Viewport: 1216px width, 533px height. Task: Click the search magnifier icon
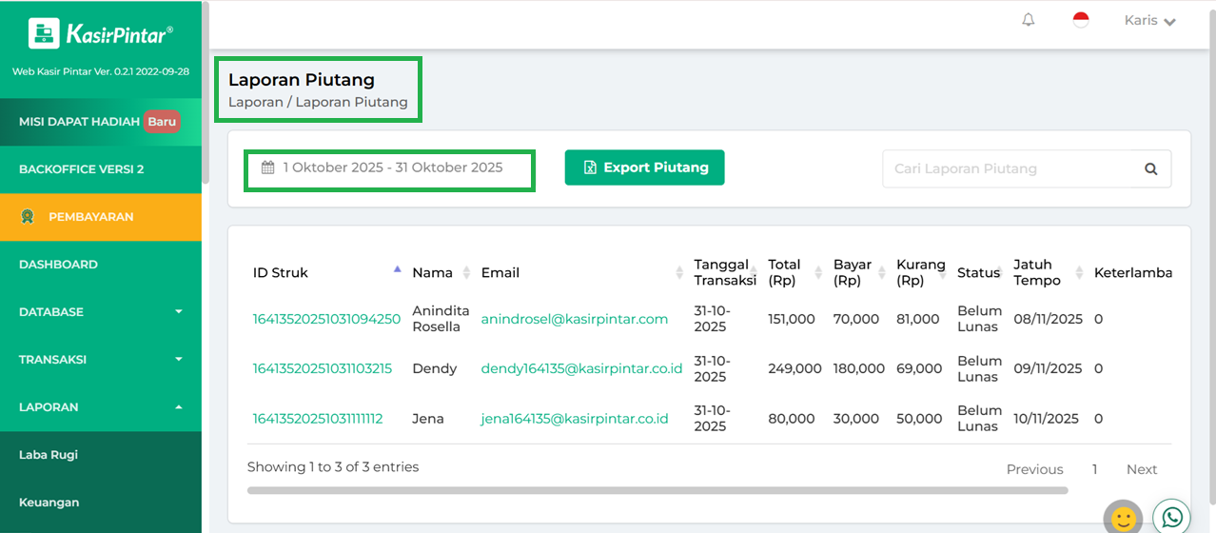(1150, 168)
